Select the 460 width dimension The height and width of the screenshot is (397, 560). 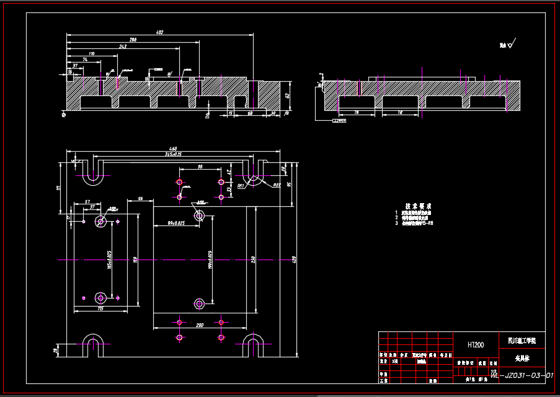173,149
